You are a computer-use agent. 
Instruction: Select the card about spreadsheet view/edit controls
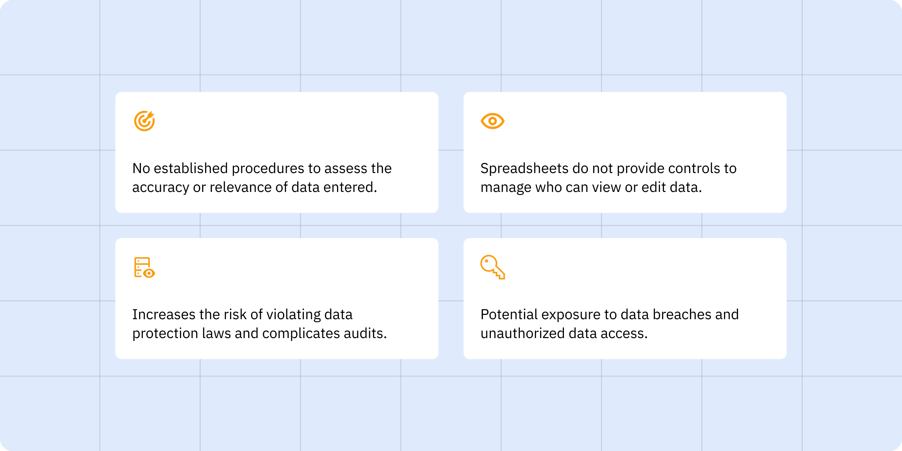625,152
